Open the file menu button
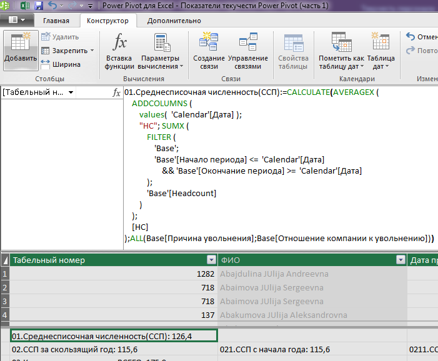 [17, 20]
